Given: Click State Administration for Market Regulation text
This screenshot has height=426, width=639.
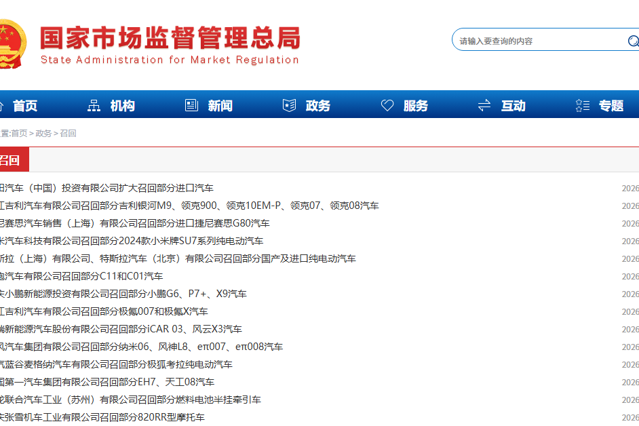Looking at the screenshot, I should point(170,60).
